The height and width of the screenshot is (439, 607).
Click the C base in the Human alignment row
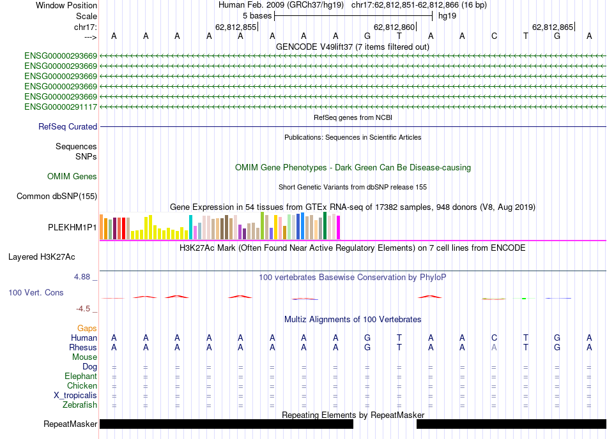[494, 338]
